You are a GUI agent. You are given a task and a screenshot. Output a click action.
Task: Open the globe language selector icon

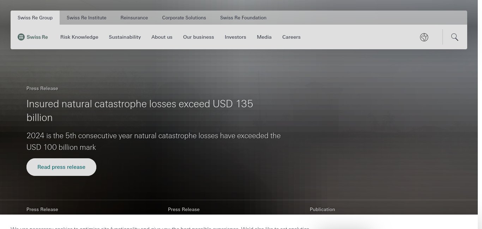424,37
